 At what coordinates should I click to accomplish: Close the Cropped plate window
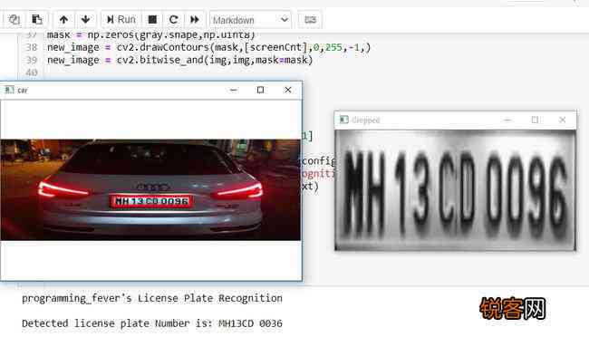(x=562, y=120)
